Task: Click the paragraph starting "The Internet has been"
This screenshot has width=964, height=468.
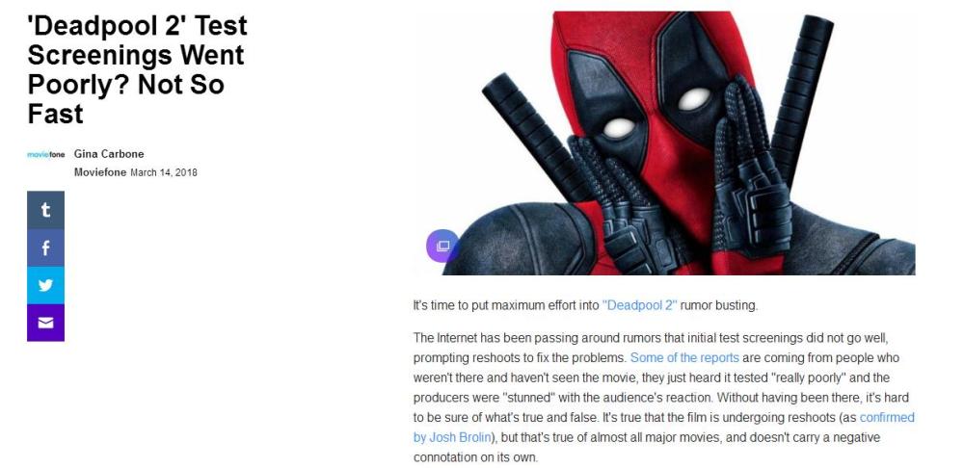Action: [664, 398]
